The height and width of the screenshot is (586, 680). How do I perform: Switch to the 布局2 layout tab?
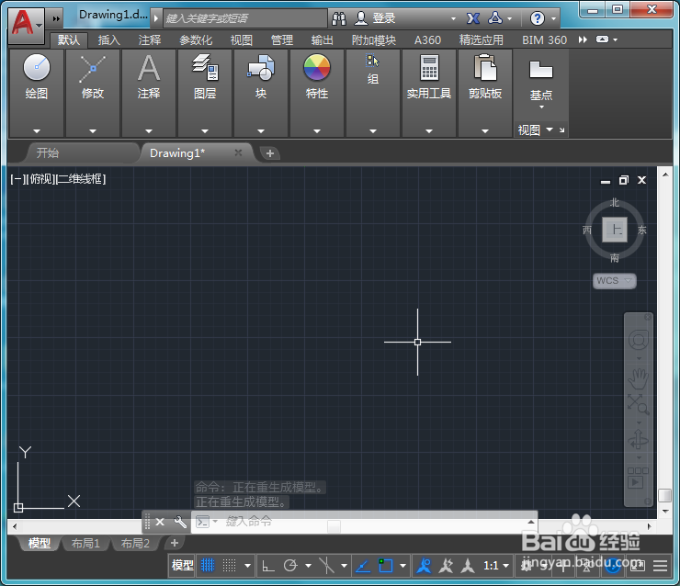click(x=135, y=543)
